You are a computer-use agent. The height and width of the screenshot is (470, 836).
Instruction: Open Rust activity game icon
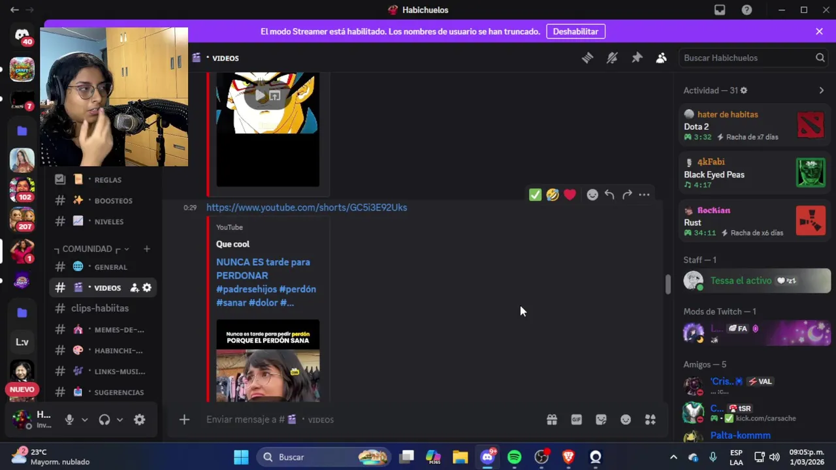click(x=811, y=221)
